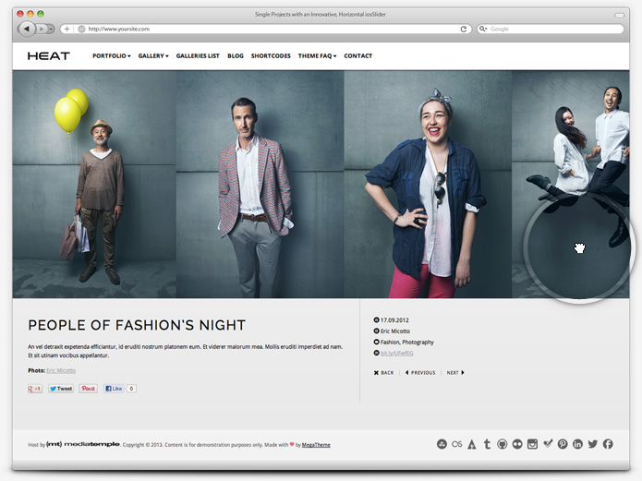Click the Instagram footer icon
Viewport: 642px width, 481px height.
532,444
